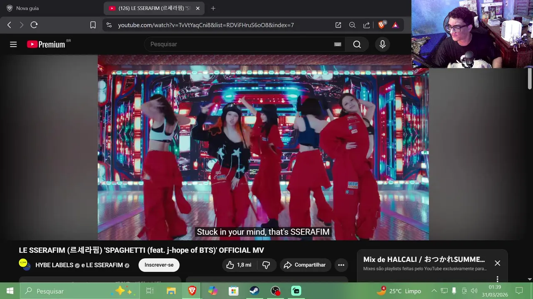Image resolution: width=533 pixels, height=299 pixels.
Task: Open File Explorer from the taskbar
Action: point(171,291)
